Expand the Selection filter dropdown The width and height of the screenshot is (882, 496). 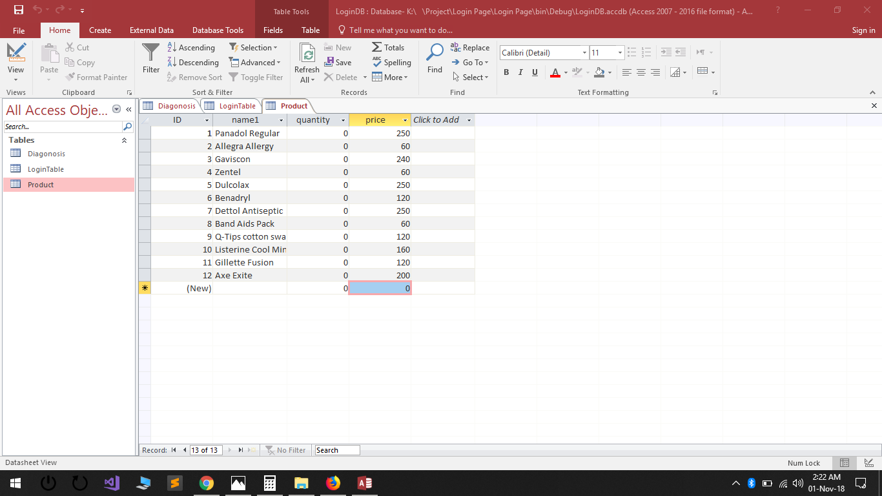(253, 48)
